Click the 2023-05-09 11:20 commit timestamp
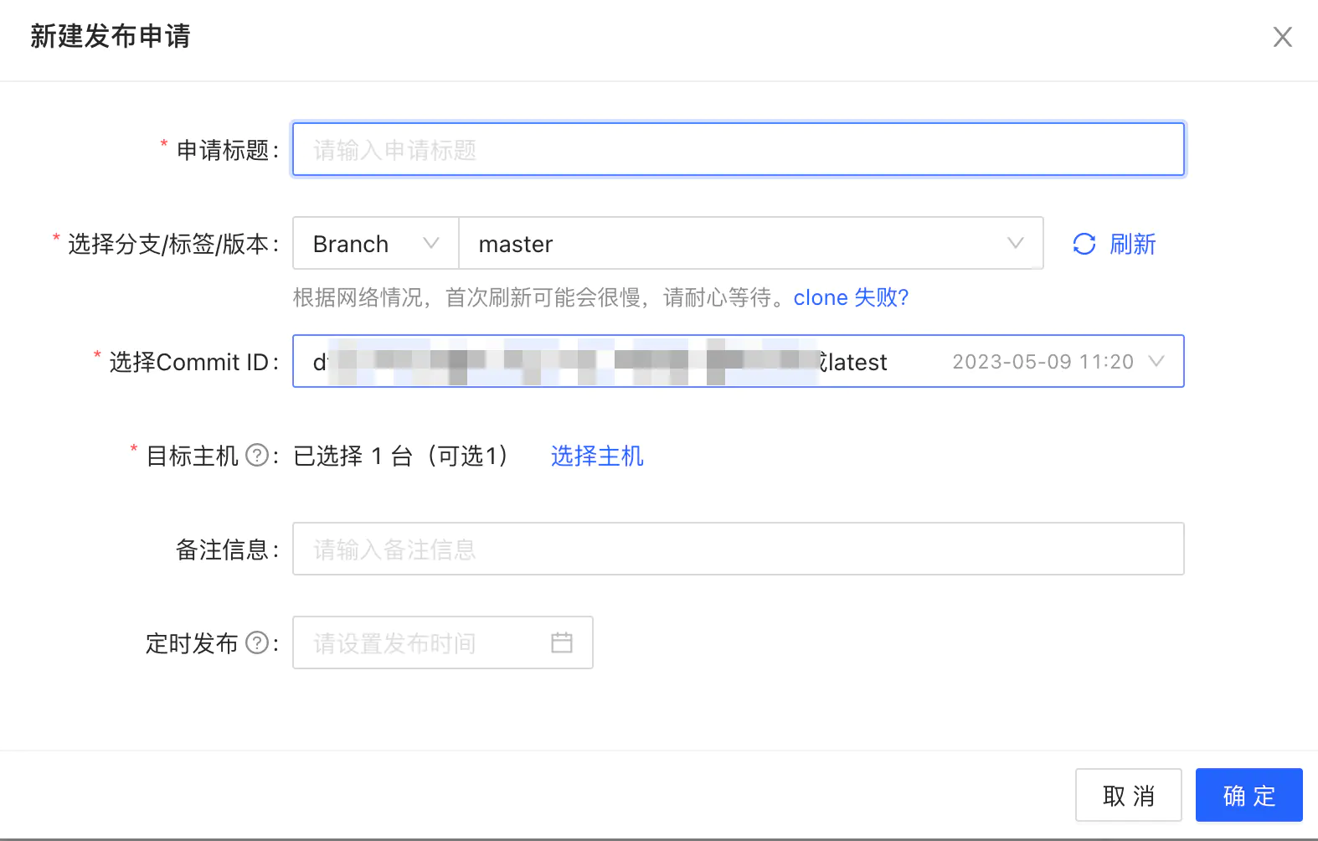Screen dimensions: 1318x841 (x=1043, y=361)
